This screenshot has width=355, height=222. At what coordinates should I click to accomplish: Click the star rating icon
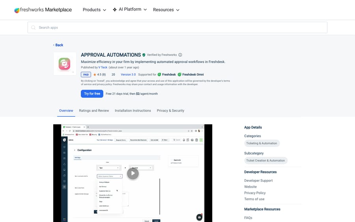tap(95, 75)
